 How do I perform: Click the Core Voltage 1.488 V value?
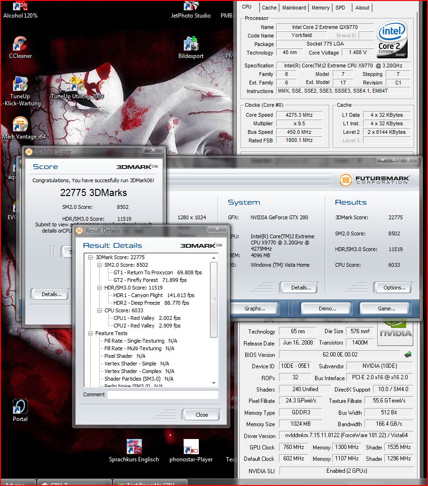[358, 52]
